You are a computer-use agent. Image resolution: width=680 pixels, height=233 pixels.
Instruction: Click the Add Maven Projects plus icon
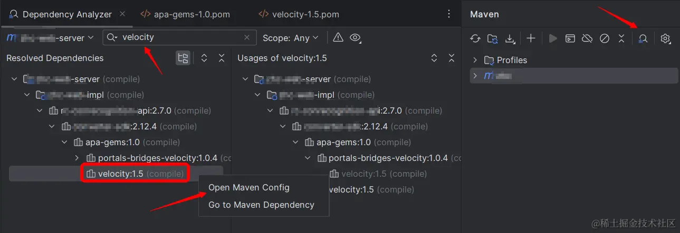531,38
